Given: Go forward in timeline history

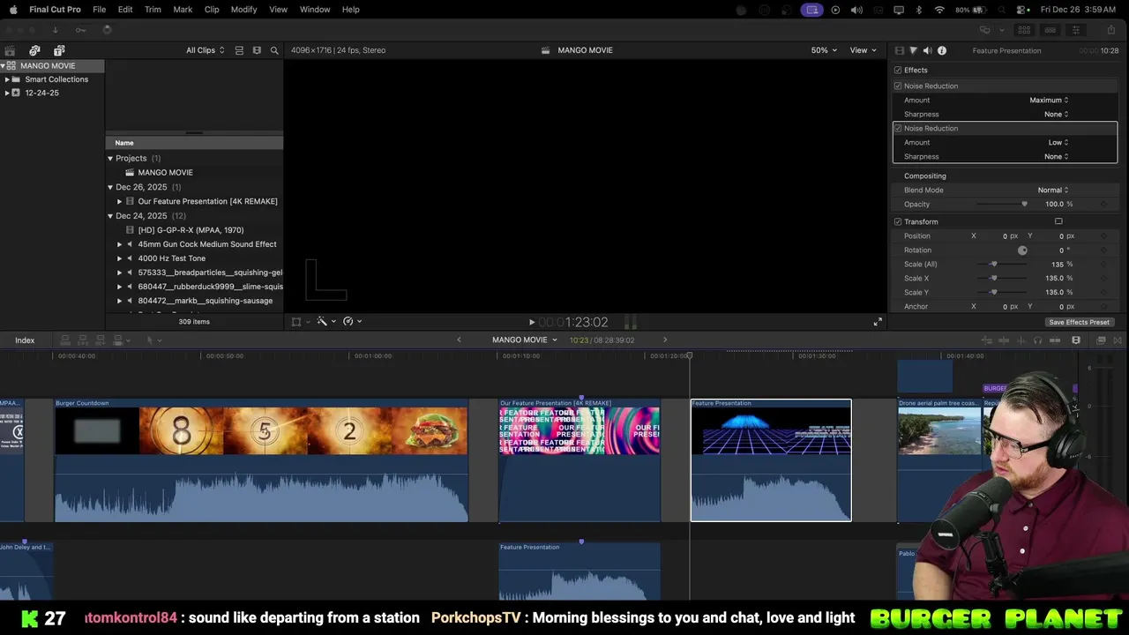Looking at the screenshot, I should tap(665, 340).
